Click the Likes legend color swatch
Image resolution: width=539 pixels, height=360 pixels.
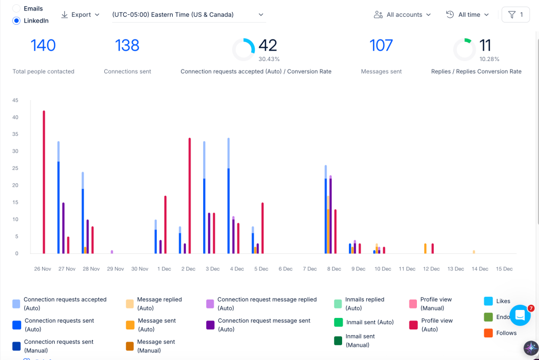(x=488, y=301)
